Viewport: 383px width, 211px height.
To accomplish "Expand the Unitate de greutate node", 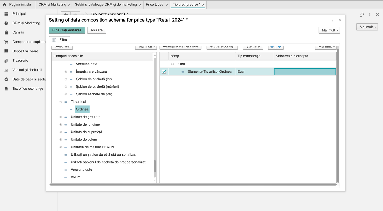I will coord(61,117).
